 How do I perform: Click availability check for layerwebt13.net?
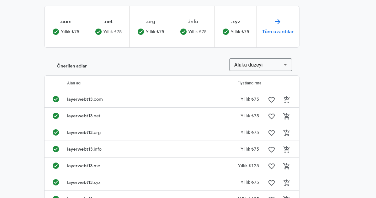click(x=56, y=116)
